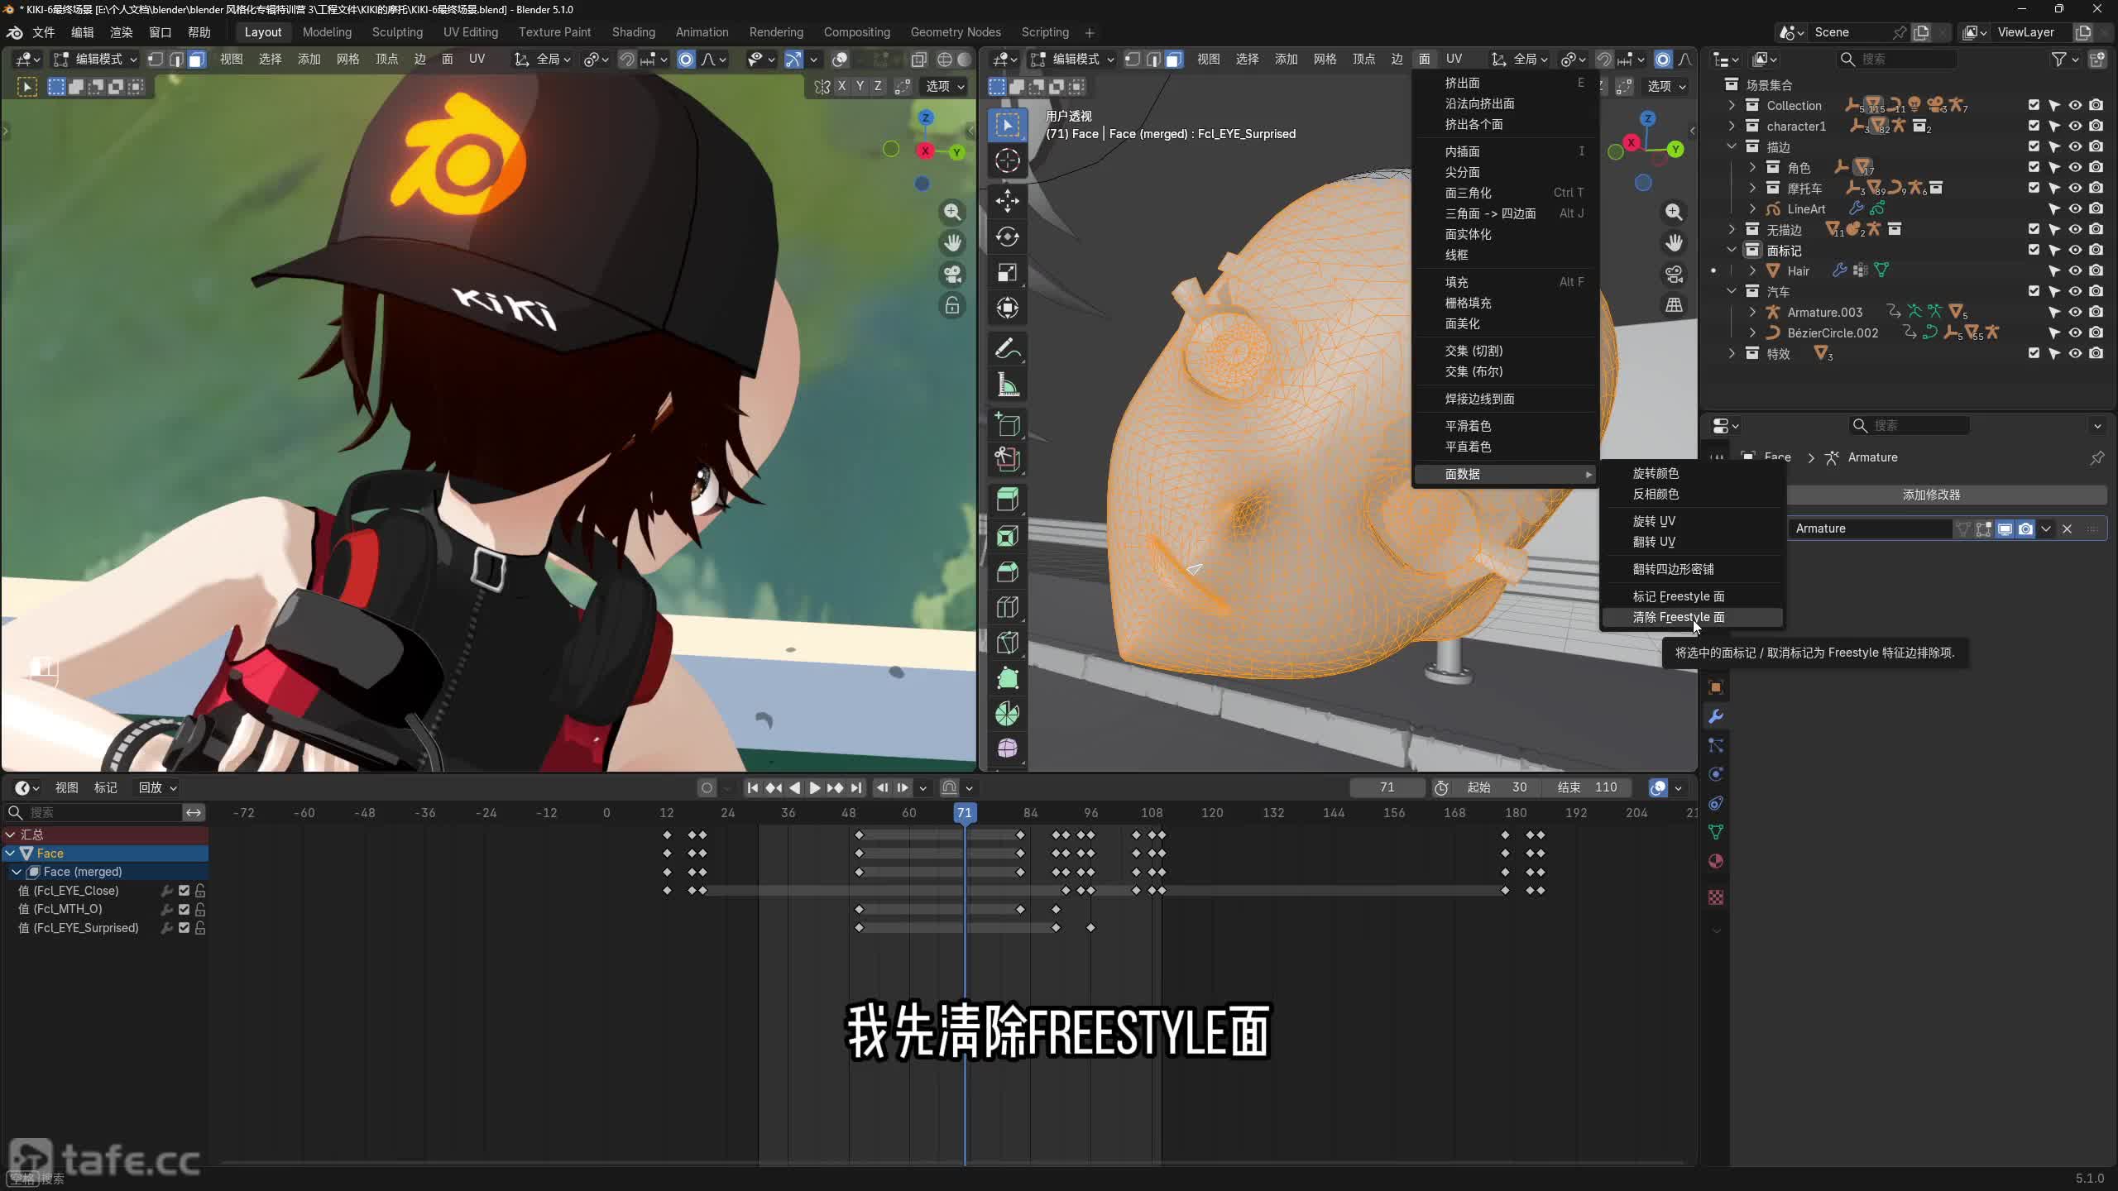Click current frame field showing 71
Viewport: 2118px width, 1191px height.
(1387, 788)
